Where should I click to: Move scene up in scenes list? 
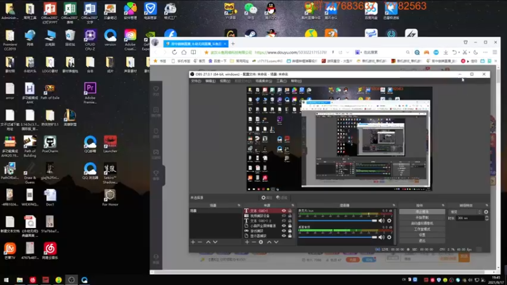click(x=209, y=242)
